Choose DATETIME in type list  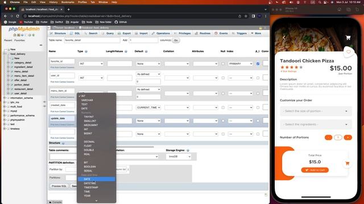tap(90, 183)
